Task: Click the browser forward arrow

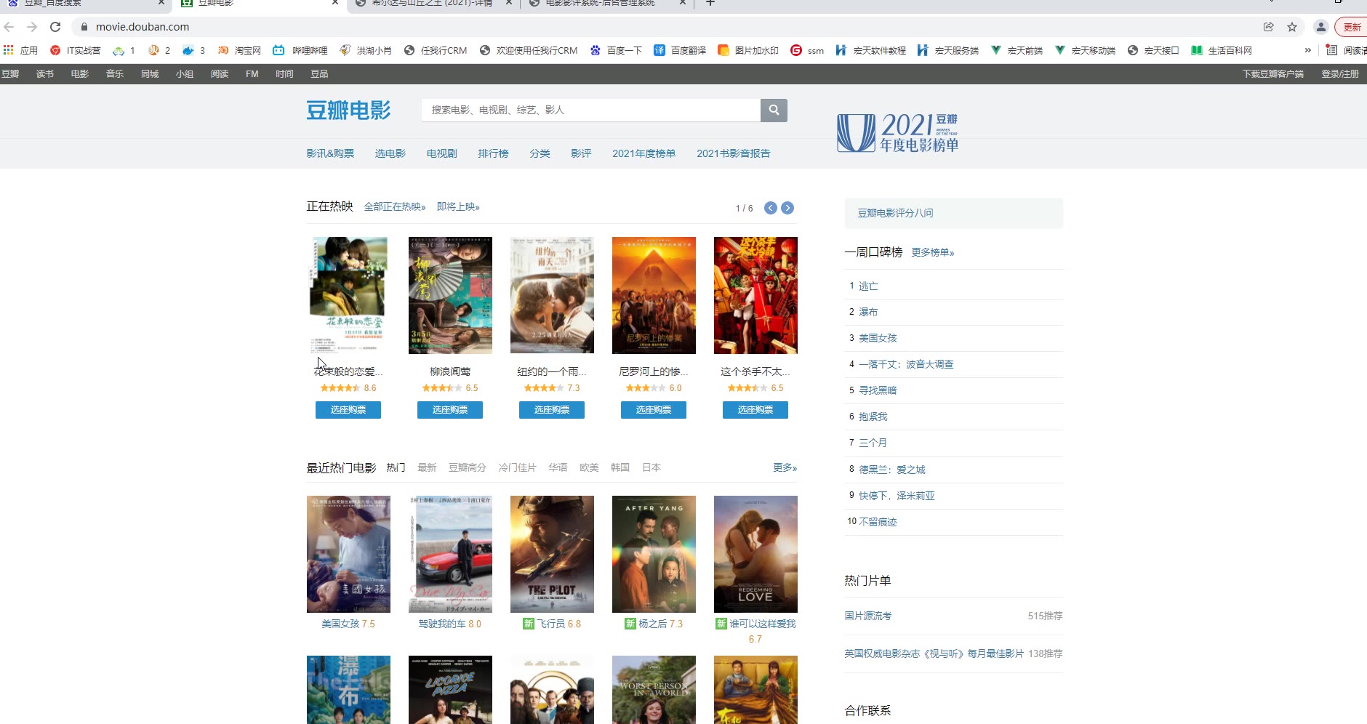Action: click(32, 27)
